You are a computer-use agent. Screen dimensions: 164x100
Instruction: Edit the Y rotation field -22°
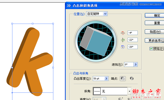[132, 40]
